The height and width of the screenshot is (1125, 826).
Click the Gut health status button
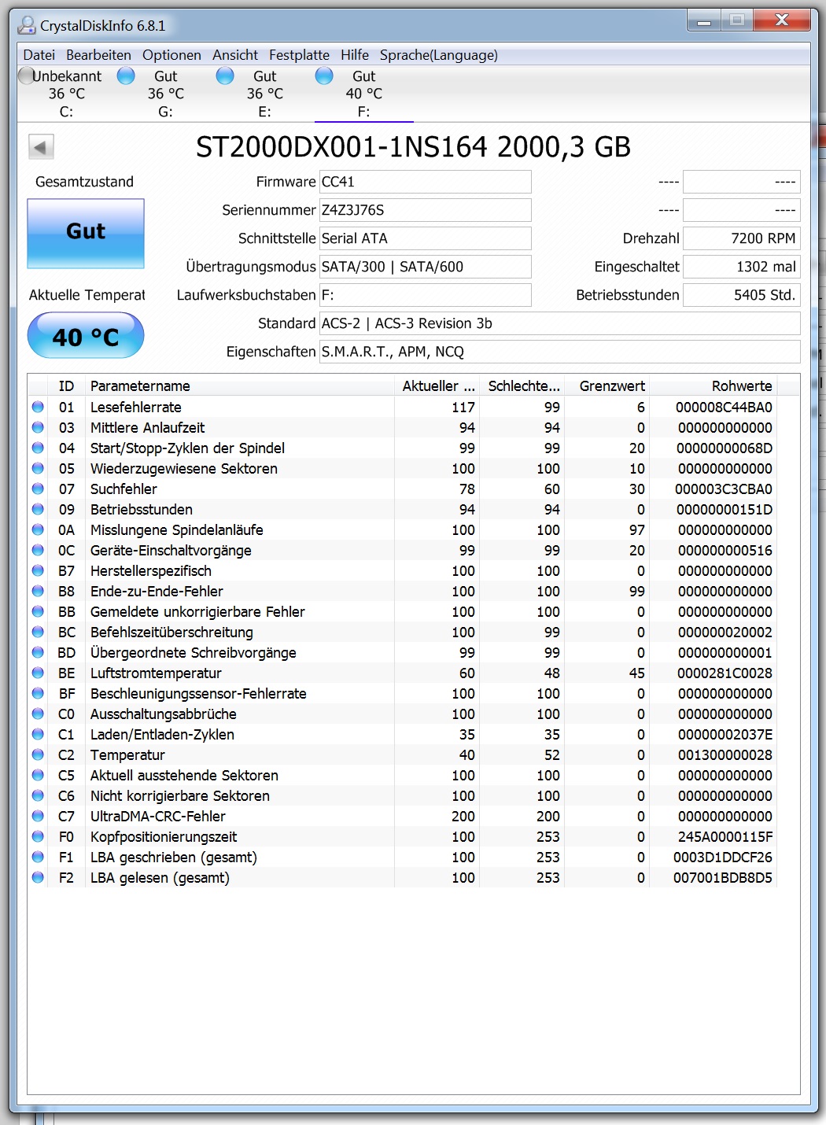click(x=86, y=234)
